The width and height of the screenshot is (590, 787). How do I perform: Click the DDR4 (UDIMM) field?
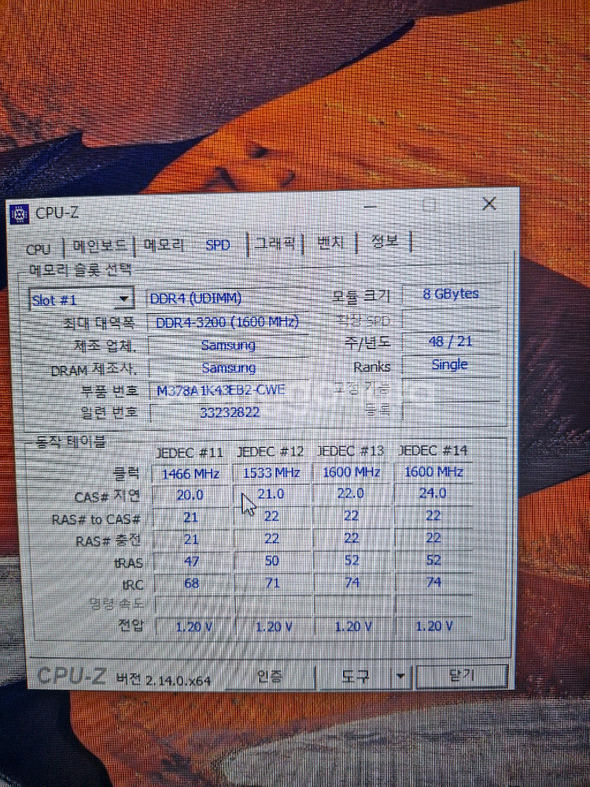pyautogui.click(x=227, y=298)
